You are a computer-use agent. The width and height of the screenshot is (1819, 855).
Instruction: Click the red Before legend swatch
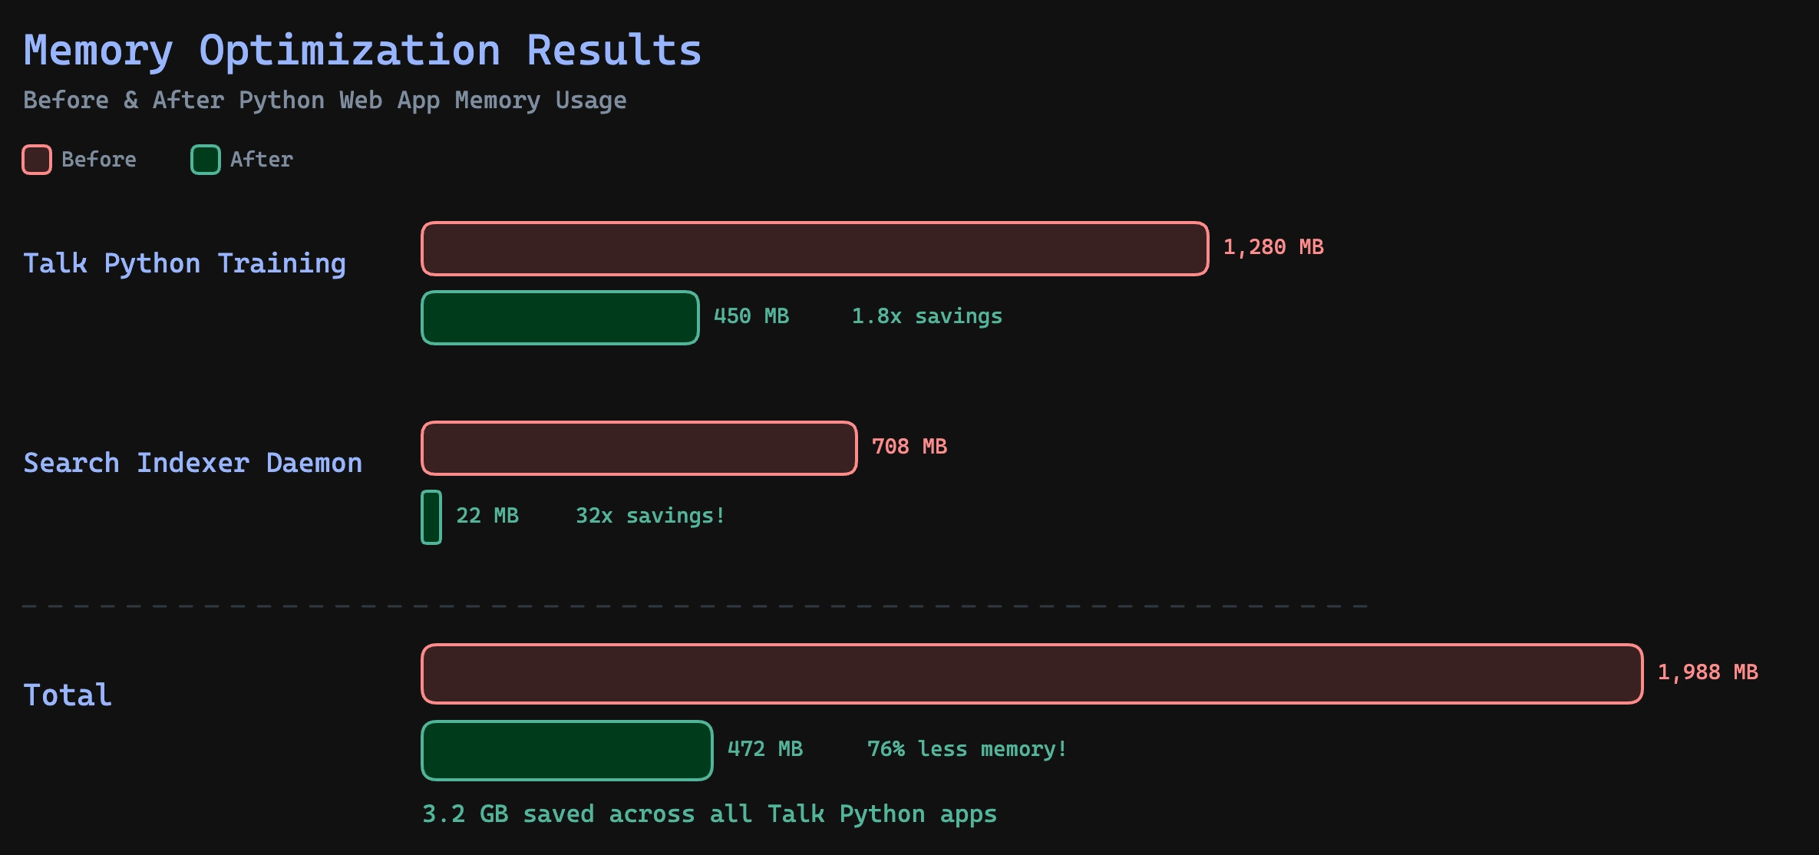(x=37, y=160)
